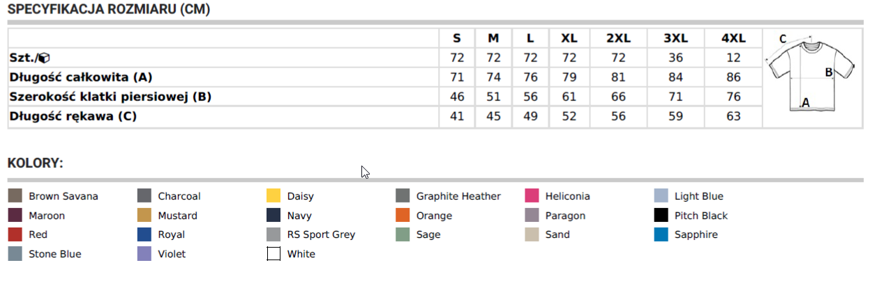877x295 pixels.
Task: Select the Stone Blue swatch
Action: [x=15, y=254]
